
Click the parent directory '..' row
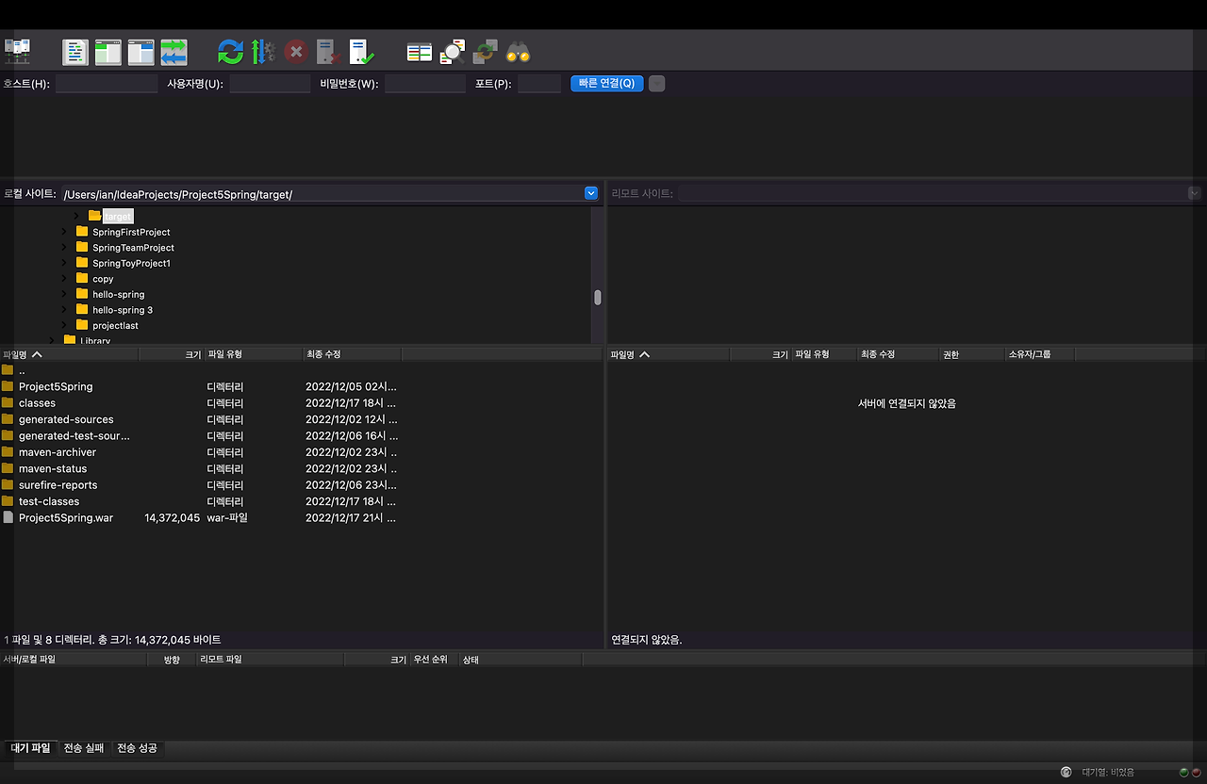(201, 370)
